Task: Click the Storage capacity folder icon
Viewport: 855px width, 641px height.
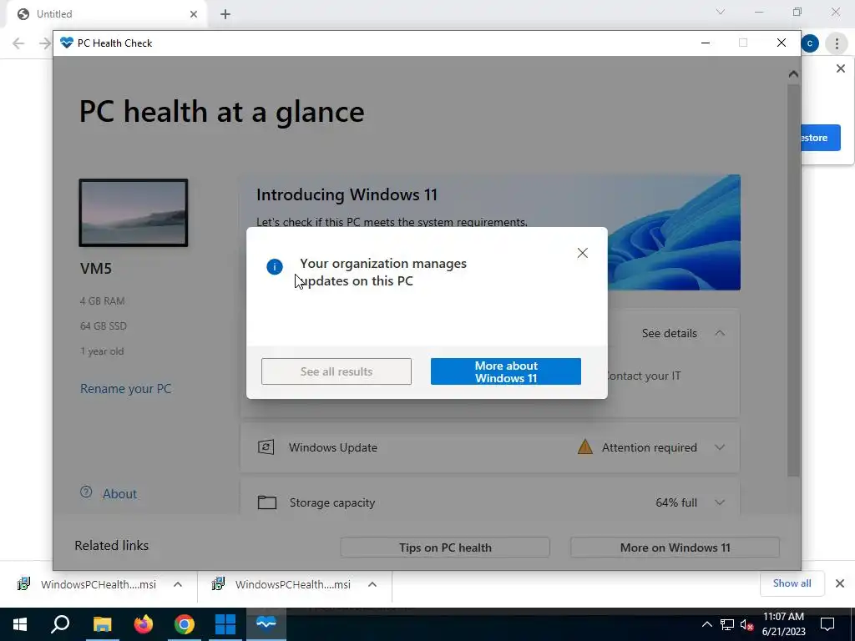Action: 266,502
